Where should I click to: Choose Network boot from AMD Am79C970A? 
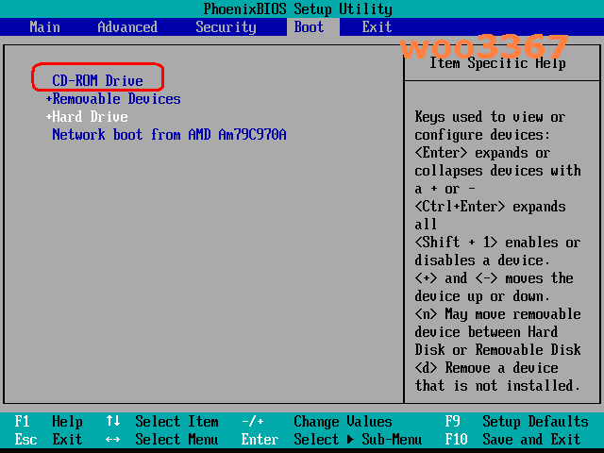pos(169,135)
